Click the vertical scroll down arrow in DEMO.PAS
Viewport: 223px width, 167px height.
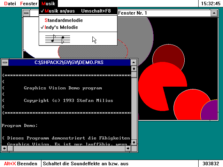(134, 143)
